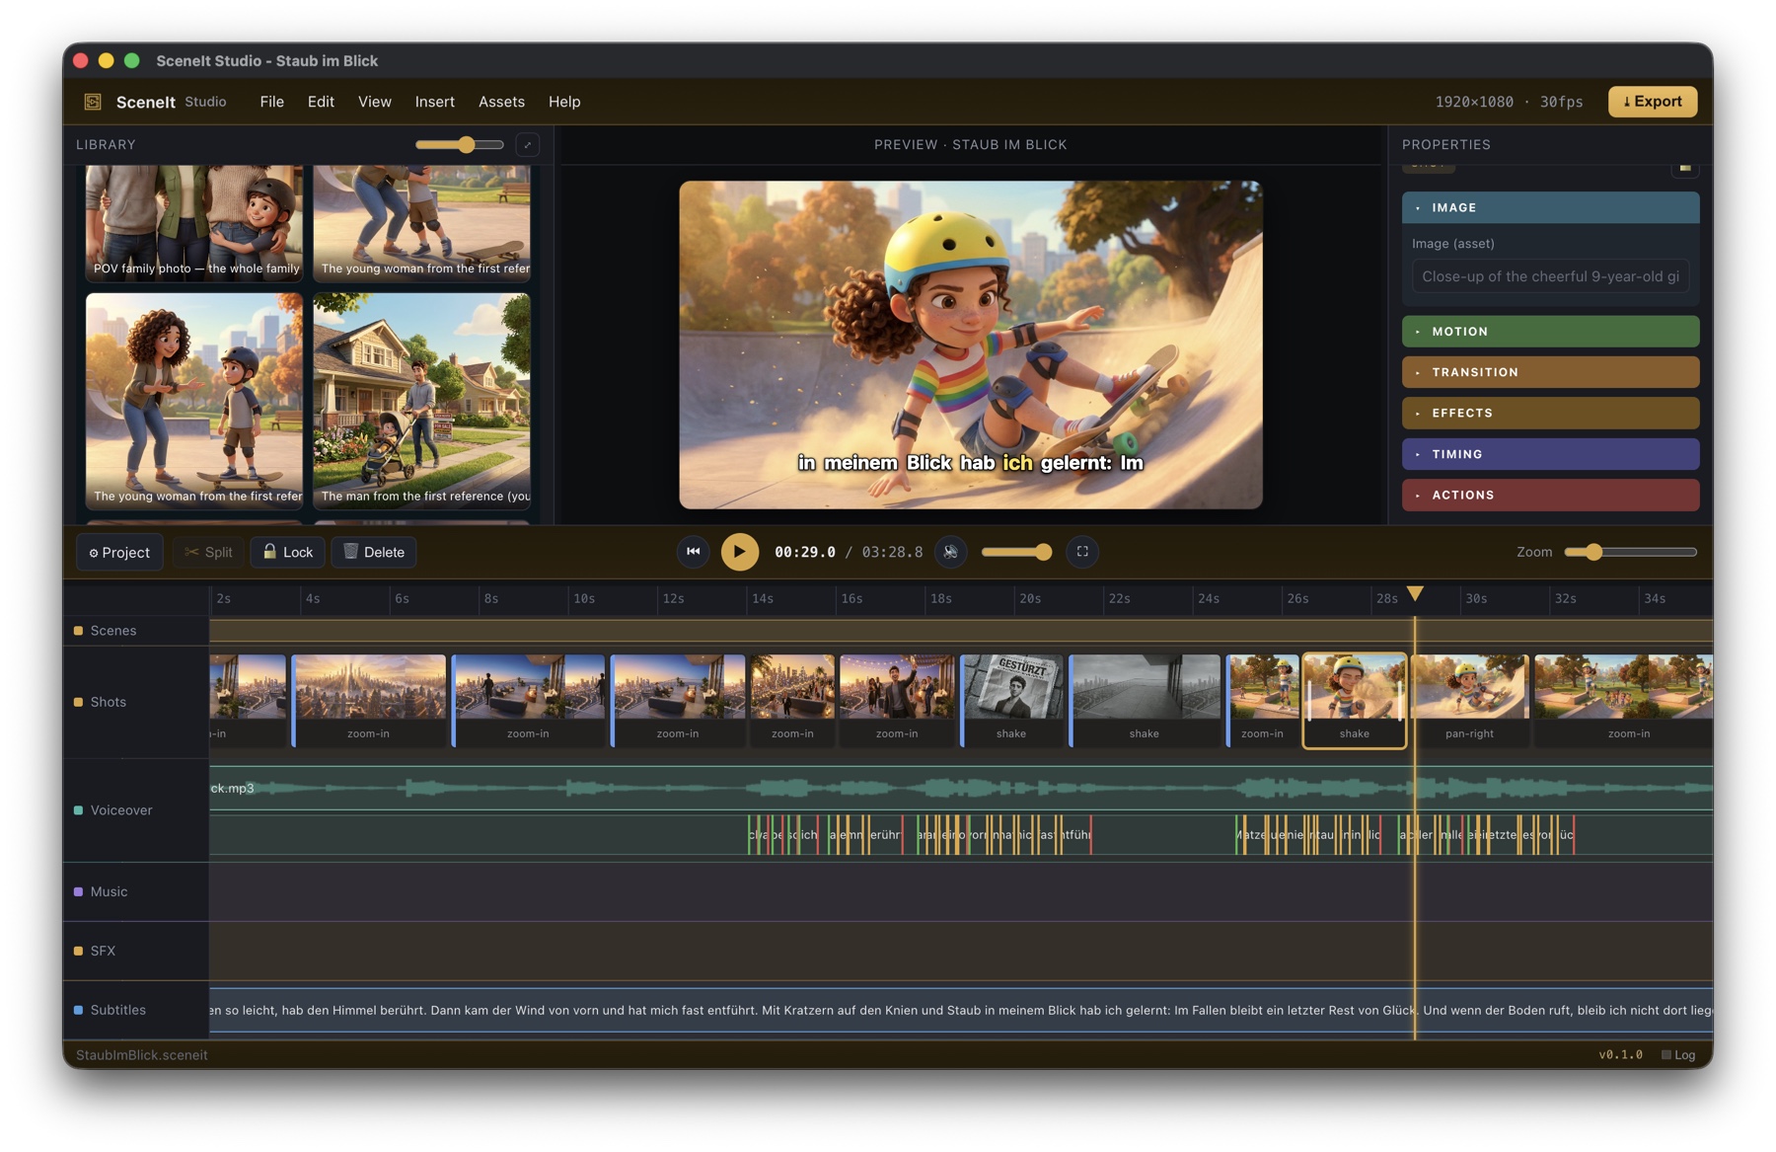Click the Split scissors button
The width and height of the screenshot is (1776, 1152).
209,552
